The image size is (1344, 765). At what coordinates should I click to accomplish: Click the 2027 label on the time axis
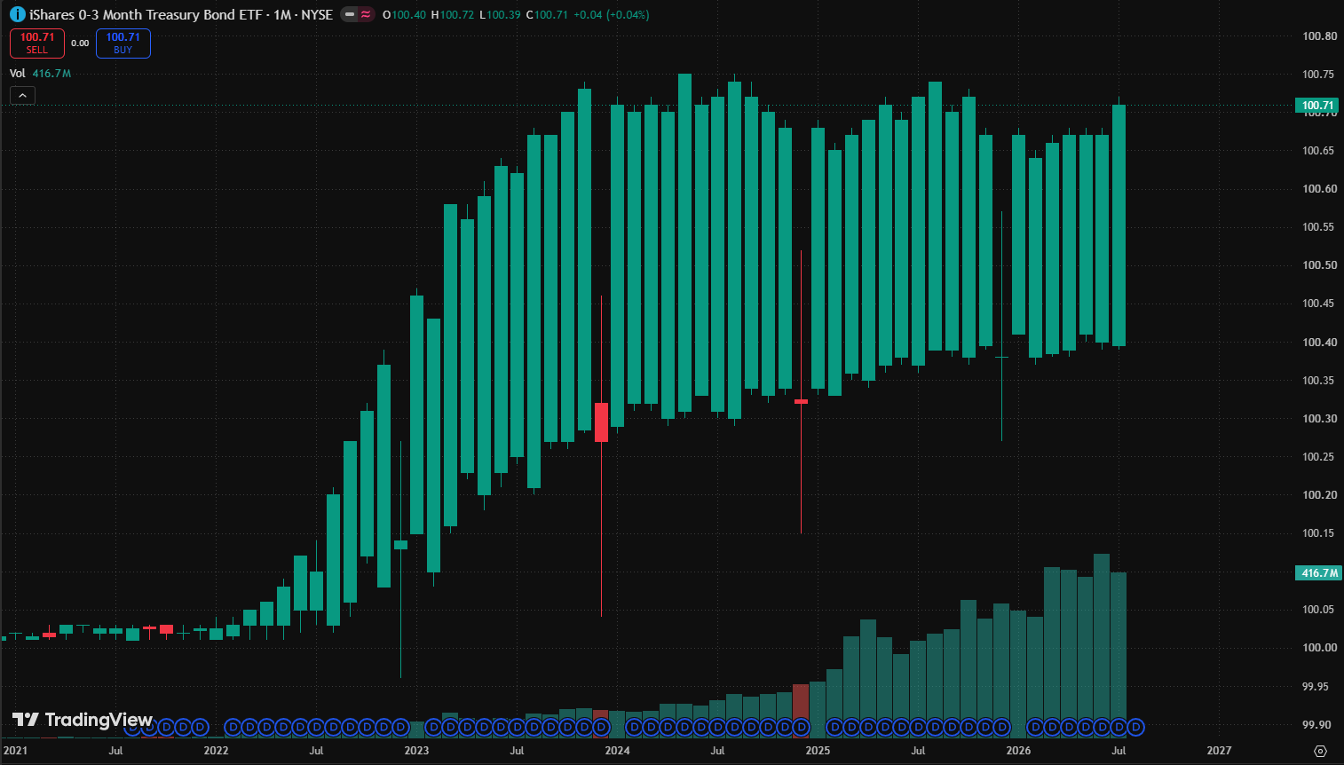coord(1219,751)
